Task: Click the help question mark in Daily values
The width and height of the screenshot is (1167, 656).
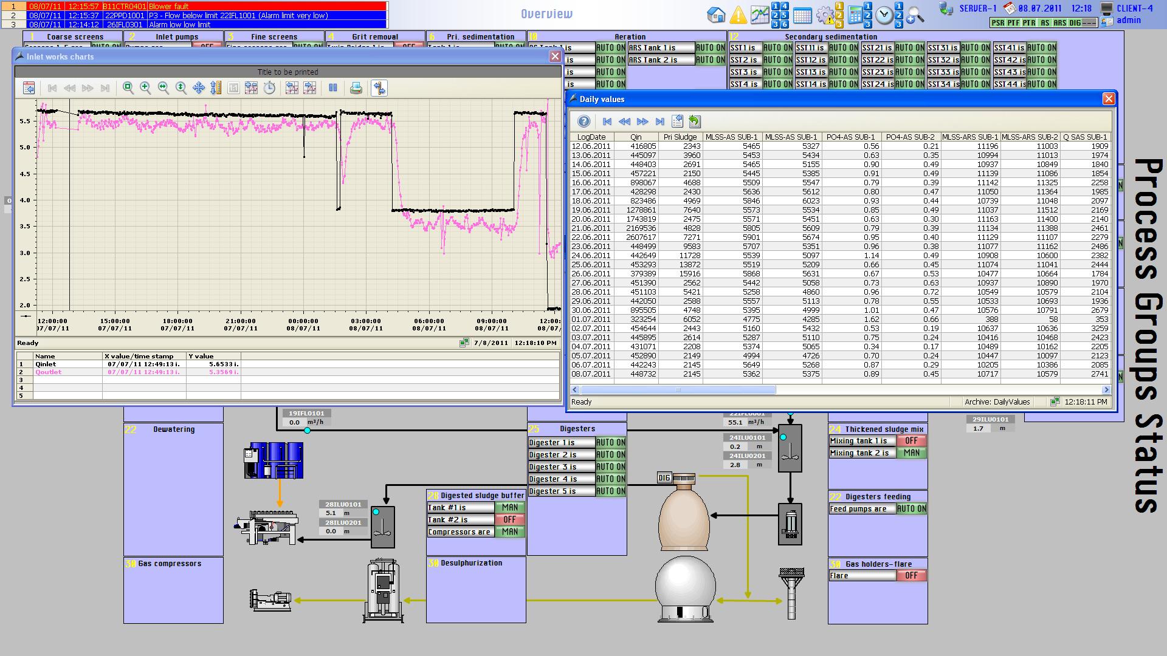Action: pos(583,121)
